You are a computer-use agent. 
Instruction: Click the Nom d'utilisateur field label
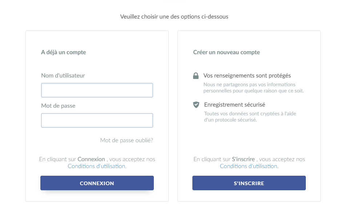tap(63, 76)
